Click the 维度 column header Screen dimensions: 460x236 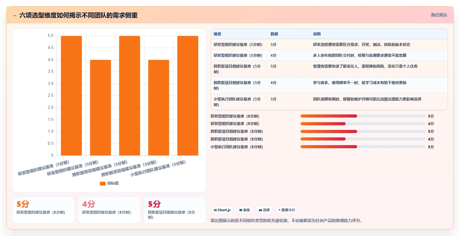click(x=218, y=34)
